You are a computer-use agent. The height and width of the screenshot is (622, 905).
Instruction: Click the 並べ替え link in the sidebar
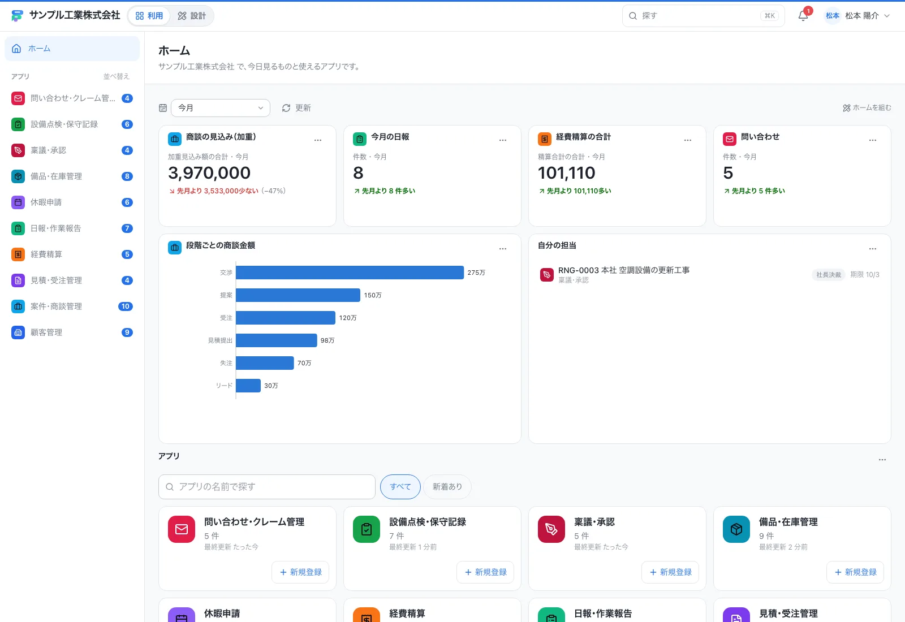coord(117,76)
